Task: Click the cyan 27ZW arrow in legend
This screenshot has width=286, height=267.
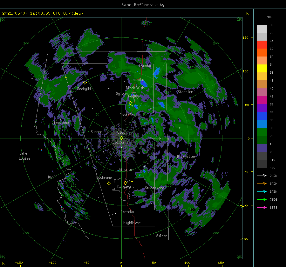Action: (262, 191)
